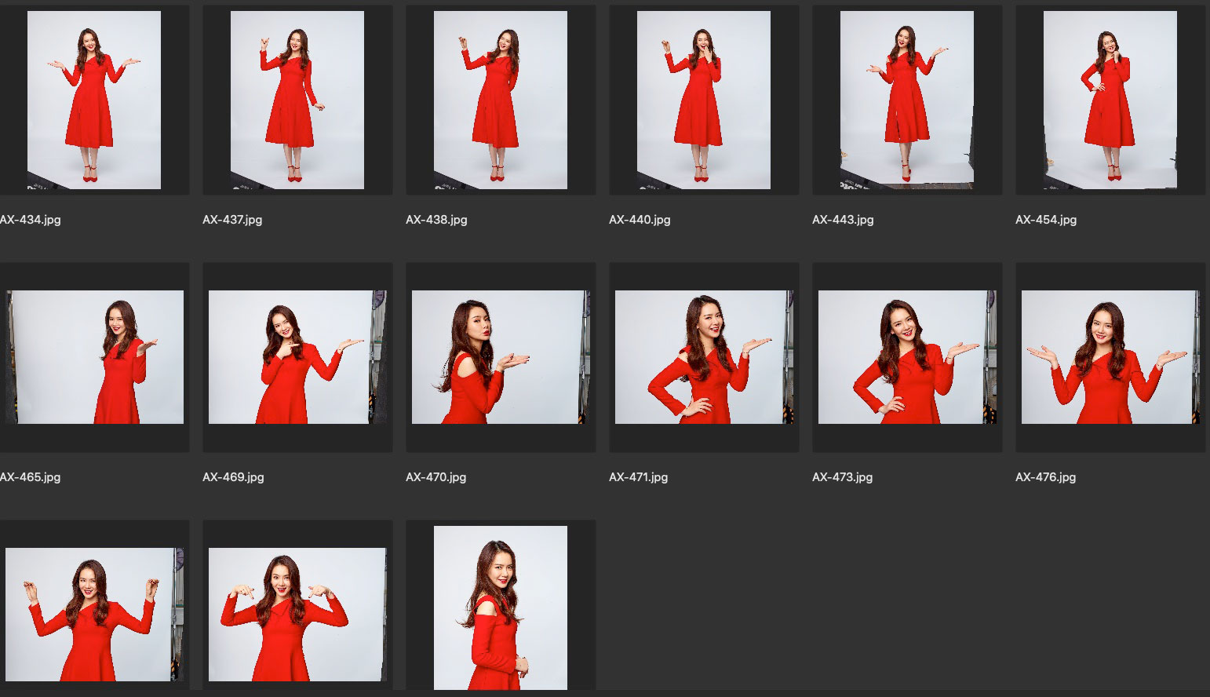
Task: Open the AX-438.jpg thumbnail
Action: [500, 100]
